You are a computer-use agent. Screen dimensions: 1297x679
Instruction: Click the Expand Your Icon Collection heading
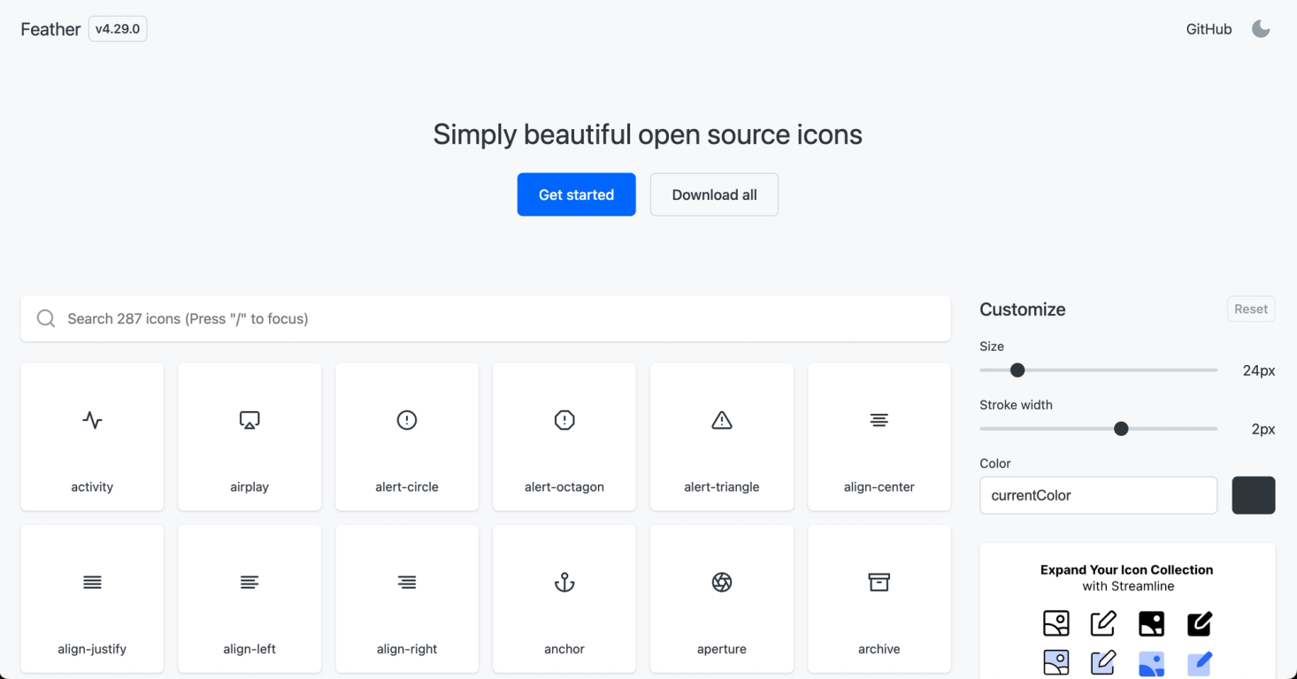(x=1127, y=570)
